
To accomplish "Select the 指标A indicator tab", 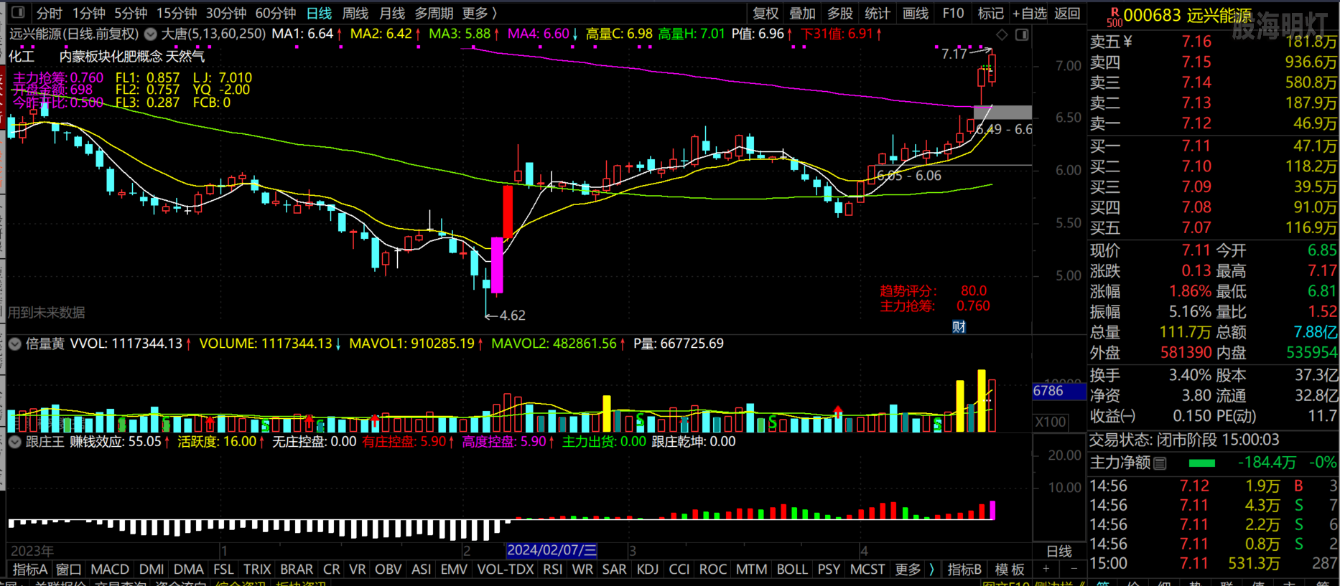I will (x=30, y=570).
